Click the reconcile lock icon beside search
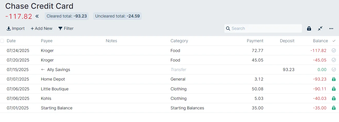Image resolution: width=339 pixels, height=122 pixels. (309, 29)
